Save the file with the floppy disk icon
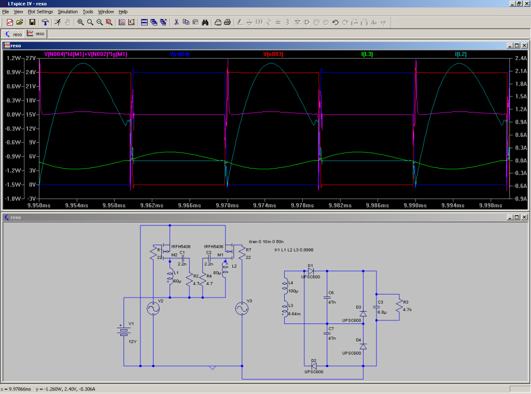Image resolution: width=531 pixels, height=394 pixels. [x=32, y=22]
